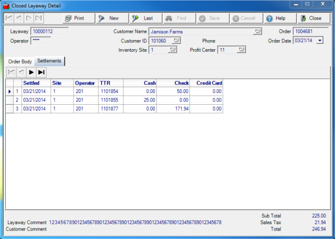Viewport: 335px width, 239px height.
Task: Click F12 lookup icon beside Customer ID
Action: click(177, 40)
